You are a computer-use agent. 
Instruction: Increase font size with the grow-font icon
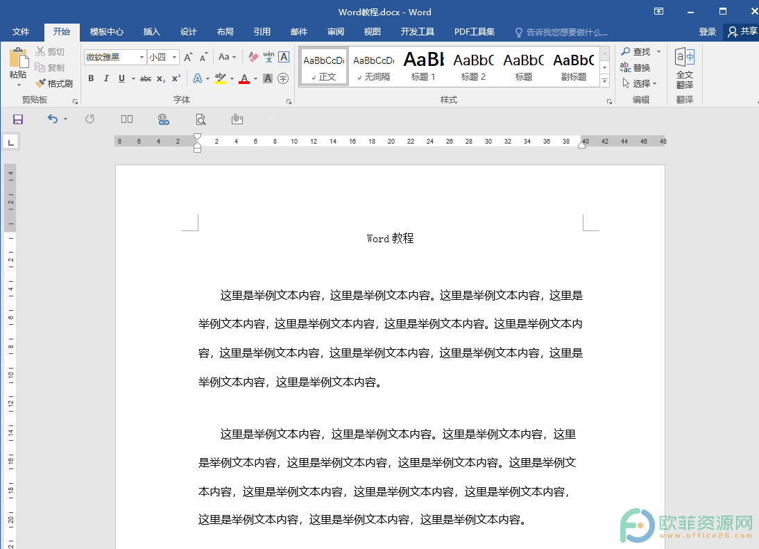point(188,57)
